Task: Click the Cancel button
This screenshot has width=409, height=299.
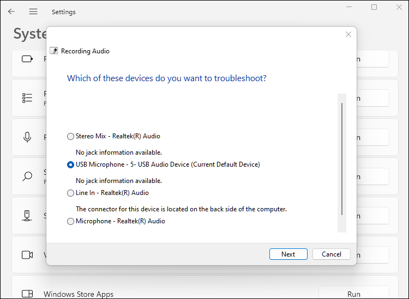Action: click(331, 254)
